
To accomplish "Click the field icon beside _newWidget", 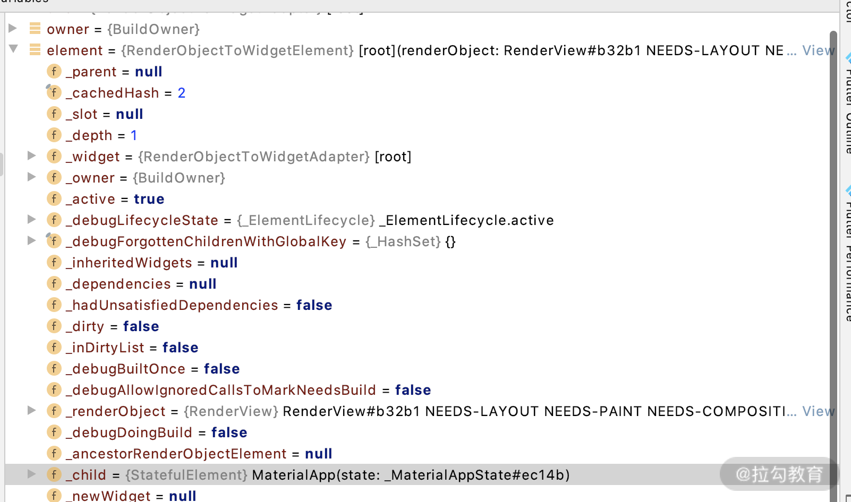I will pyautogui.click(x=54, y=496).
